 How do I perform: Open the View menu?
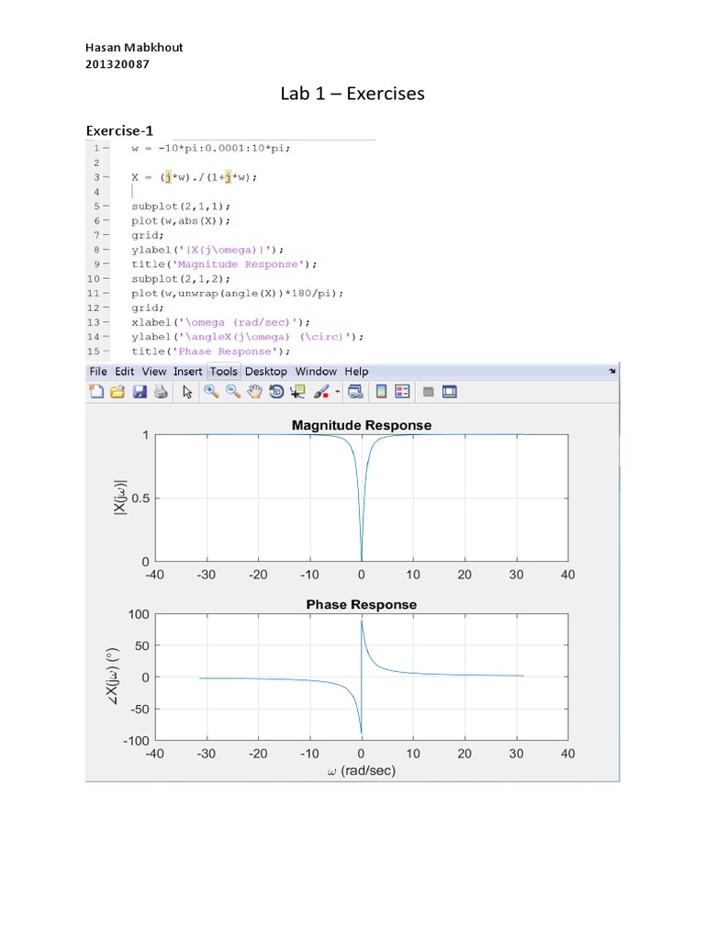point(154,371)
